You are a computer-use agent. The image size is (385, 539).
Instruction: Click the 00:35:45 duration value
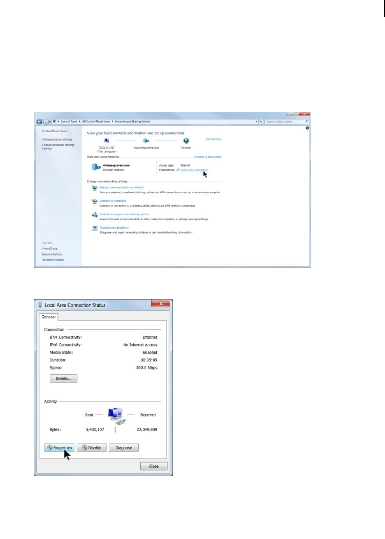point(149,360)
